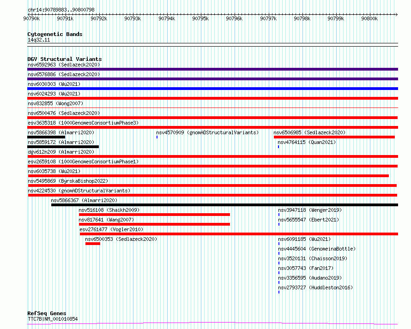
Task: Click nsv5495869 (ByrskaBishop2022) label
Action: pyautogui.click(x=68, y=181)
